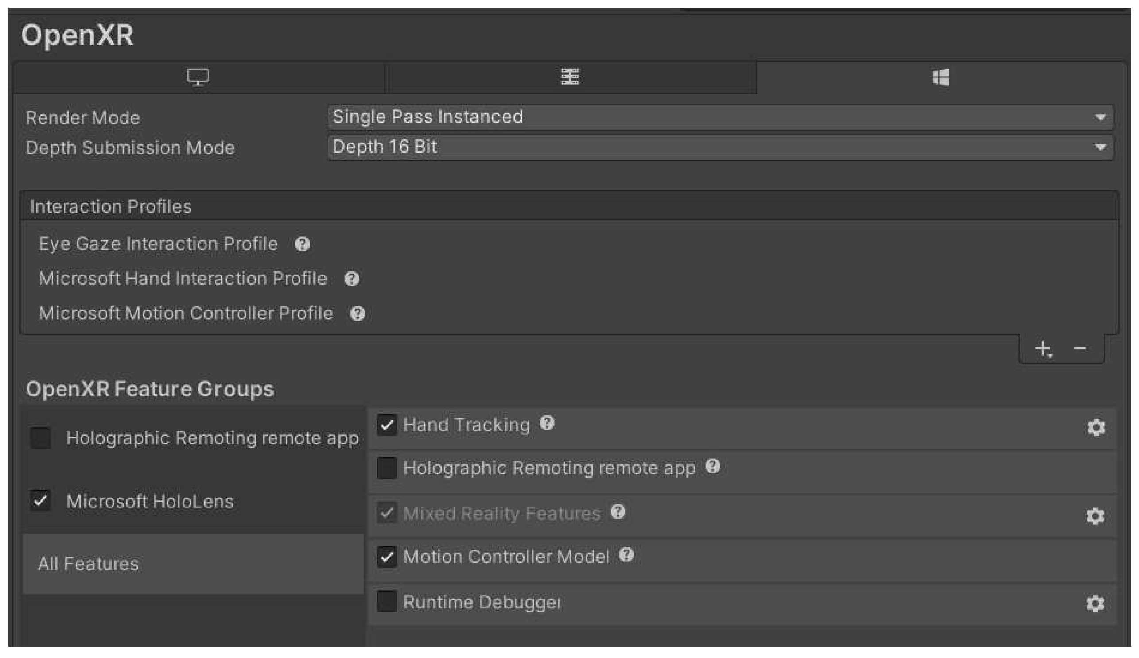Switch to the desktop standalone platform tab

pos(198,77)
